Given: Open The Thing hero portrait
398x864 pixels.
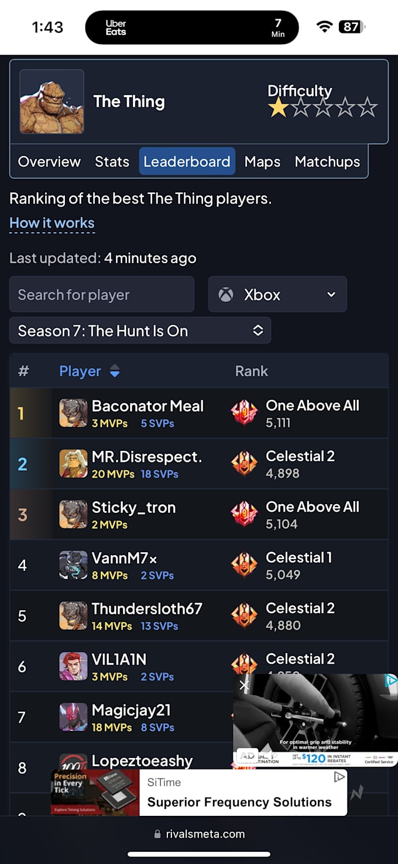Looking at the screenshot, I should (x=52, y=101).
